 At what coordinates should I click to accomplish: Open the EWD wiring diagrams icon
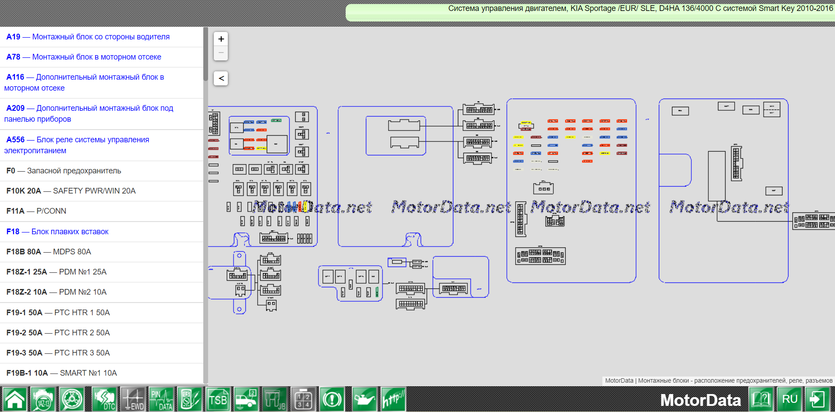(133, 399)
